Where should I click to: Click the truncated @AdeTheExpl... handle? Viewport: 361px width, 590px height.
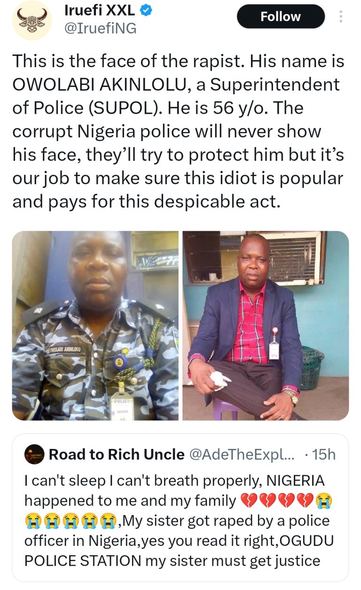[240, 454]
